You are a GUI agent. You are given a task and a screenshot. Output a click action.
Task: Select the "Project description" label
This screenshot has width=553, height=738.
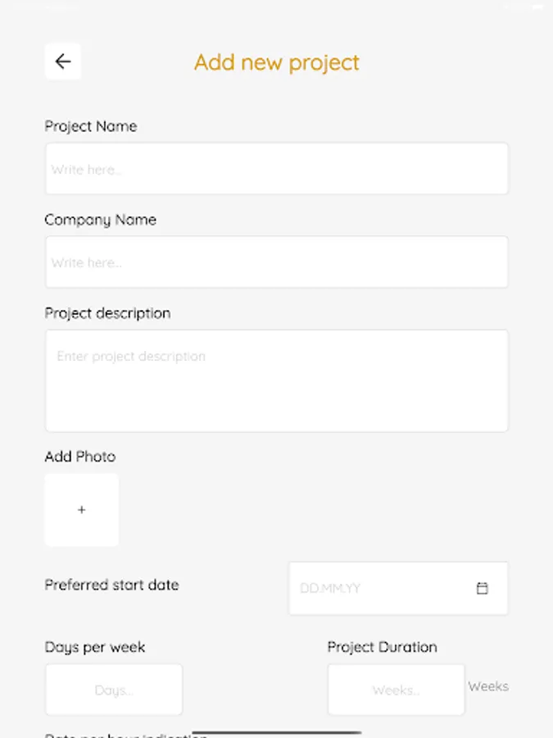tap(107, 313)
